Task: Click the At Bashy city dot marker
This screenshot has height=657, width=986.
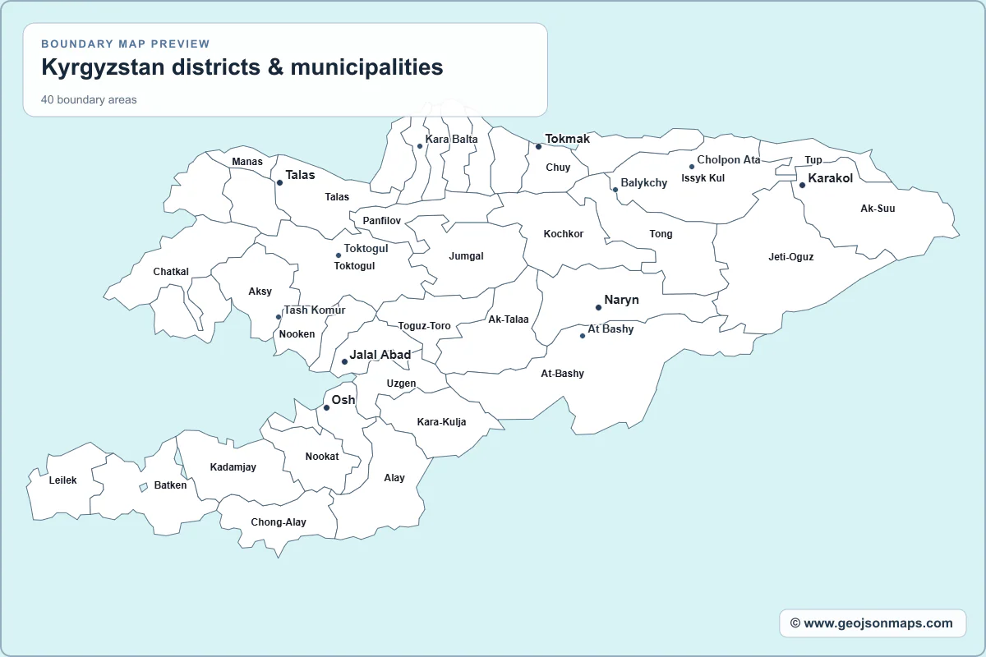Action: [x=583, y=336]
